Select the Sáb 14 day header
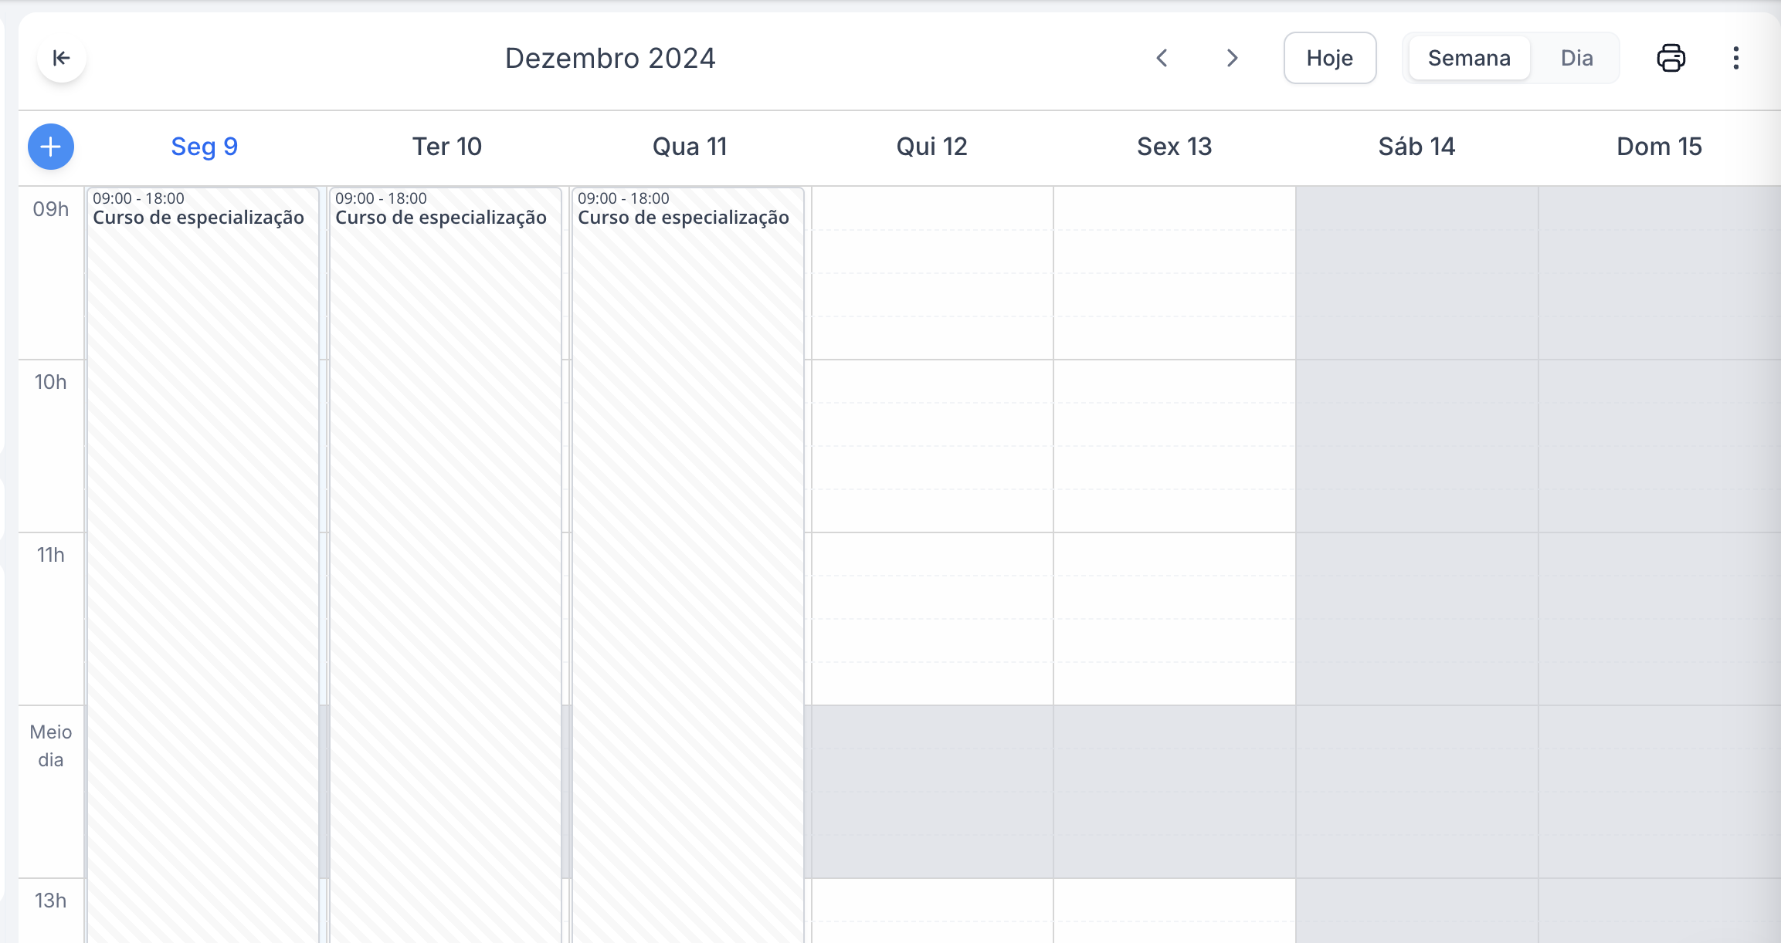Image resolution: width=1781 pixels, height=943 pixels. pyautogui.click(x=1416, y=147)
